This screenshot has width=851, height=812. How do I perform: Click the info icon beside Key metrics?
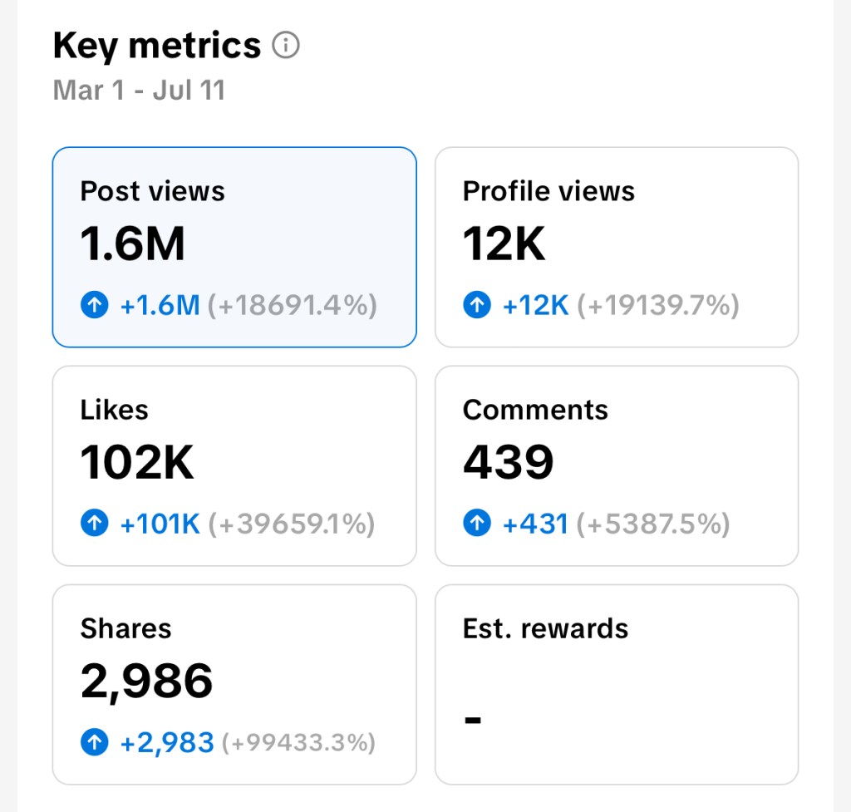tap(286, 46)
